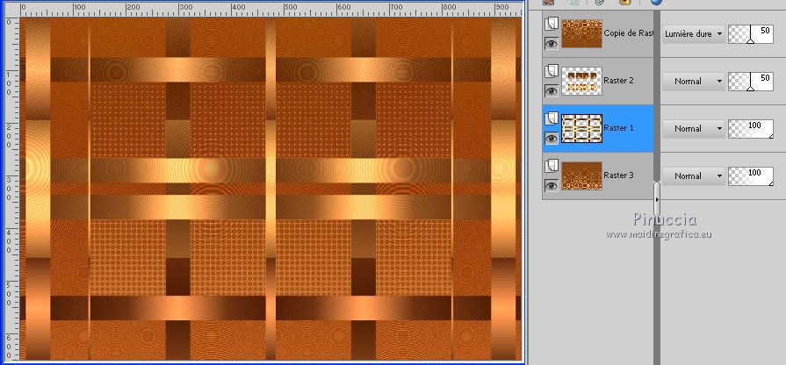The image size is (786, 365).
Task: Click the opacity slider of Raster 1
Action: tap(750, 129)
